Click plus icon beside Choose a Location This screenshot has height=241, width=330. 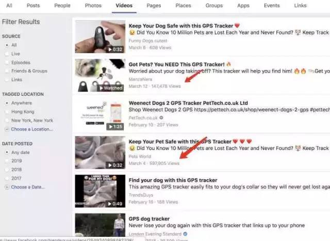(x=7, y=129)
